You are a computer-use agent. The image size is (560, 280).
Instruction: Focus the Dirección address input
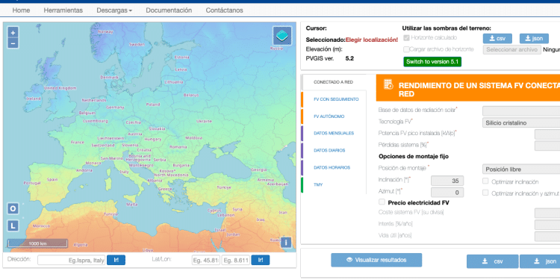(72, 261)
